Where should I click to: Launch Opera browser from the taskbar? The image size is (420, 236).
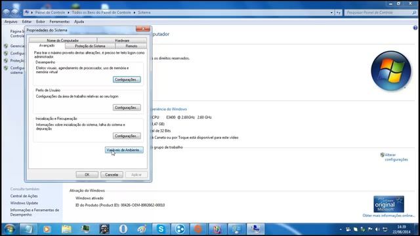click(x=123, y=229)
